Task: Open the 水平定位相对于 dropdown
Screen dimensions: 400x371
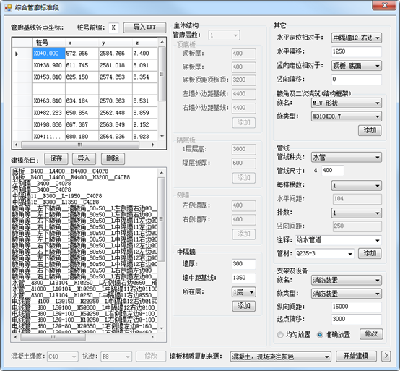Action: (x=357, y=38)
